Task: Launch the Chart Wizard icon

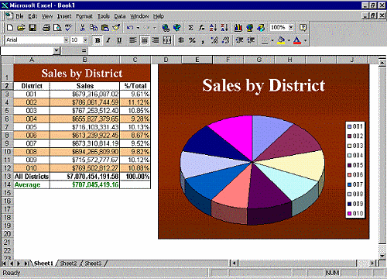Action: click(238, 28)
